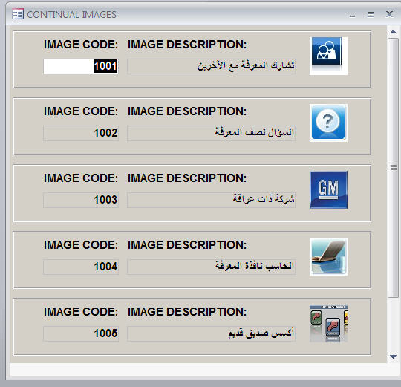Screen dimensions: 401x387
Task: Select the image code field containing 1003
Action: coord(81,200)
